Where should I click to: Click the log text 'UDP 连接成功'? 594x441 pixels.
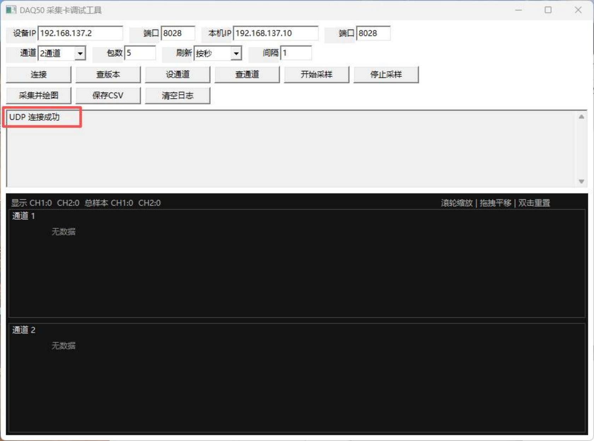pyautogui.click(x=34, y=117)
